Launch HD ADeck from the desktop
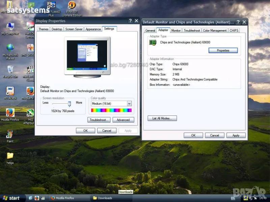This screenshot has height=202, width=270. (10, 91)
